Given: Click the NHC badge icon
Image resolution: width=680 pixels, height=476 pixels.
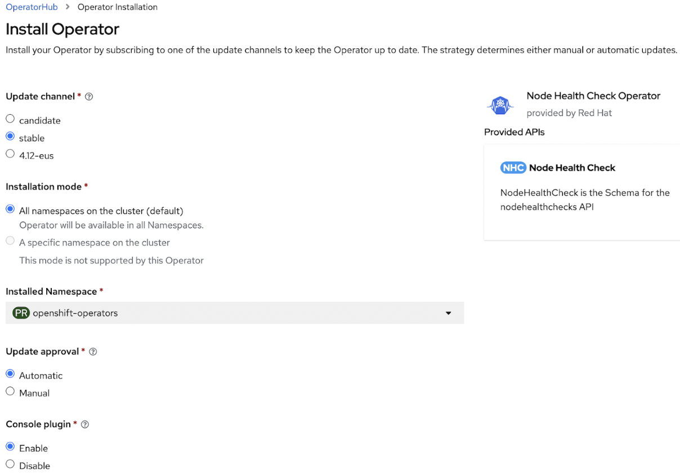Looking at the screenshot, I should pyautogui.click(x=513, y=168).
